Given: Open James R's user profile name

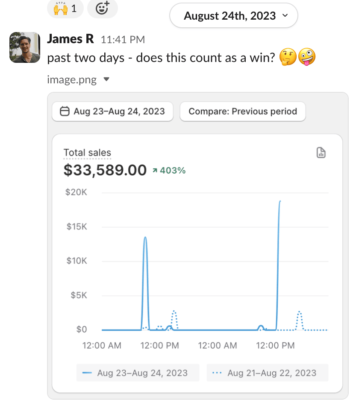Looking at the screenshot, I should [71, 39].
